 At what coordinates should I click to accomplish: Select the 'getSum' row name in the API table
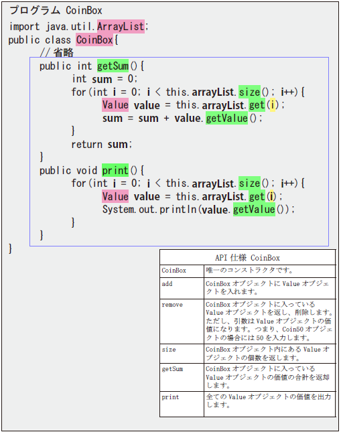point(172,369)
